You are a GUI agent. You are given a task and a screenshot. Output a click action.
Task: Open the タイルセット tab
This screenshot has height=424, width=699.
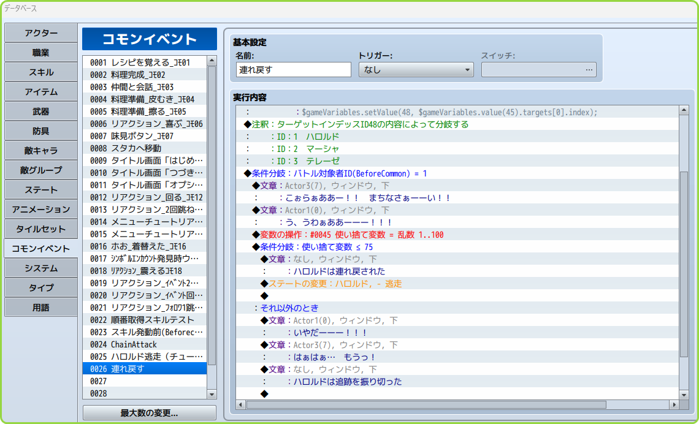[x=41, y=229]
